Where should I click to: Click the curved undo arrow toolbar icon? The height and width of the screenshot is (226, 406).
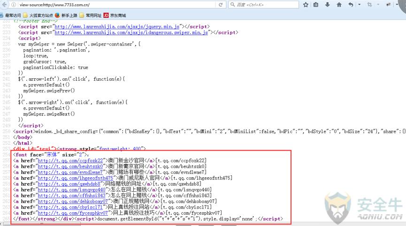coord(351,5)
